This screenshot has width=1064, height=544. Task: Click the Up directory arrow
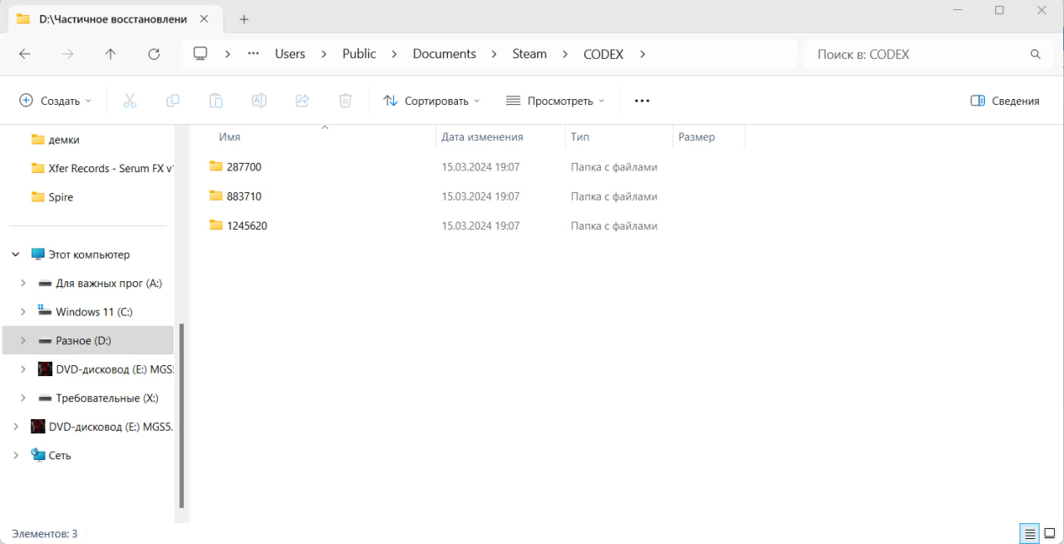coord(111,54)
